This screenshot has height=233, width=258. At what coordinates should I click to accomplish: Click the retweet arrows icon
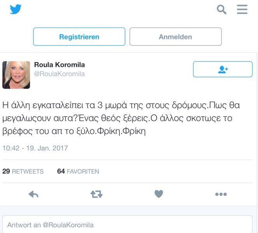(x=96, y=194)
